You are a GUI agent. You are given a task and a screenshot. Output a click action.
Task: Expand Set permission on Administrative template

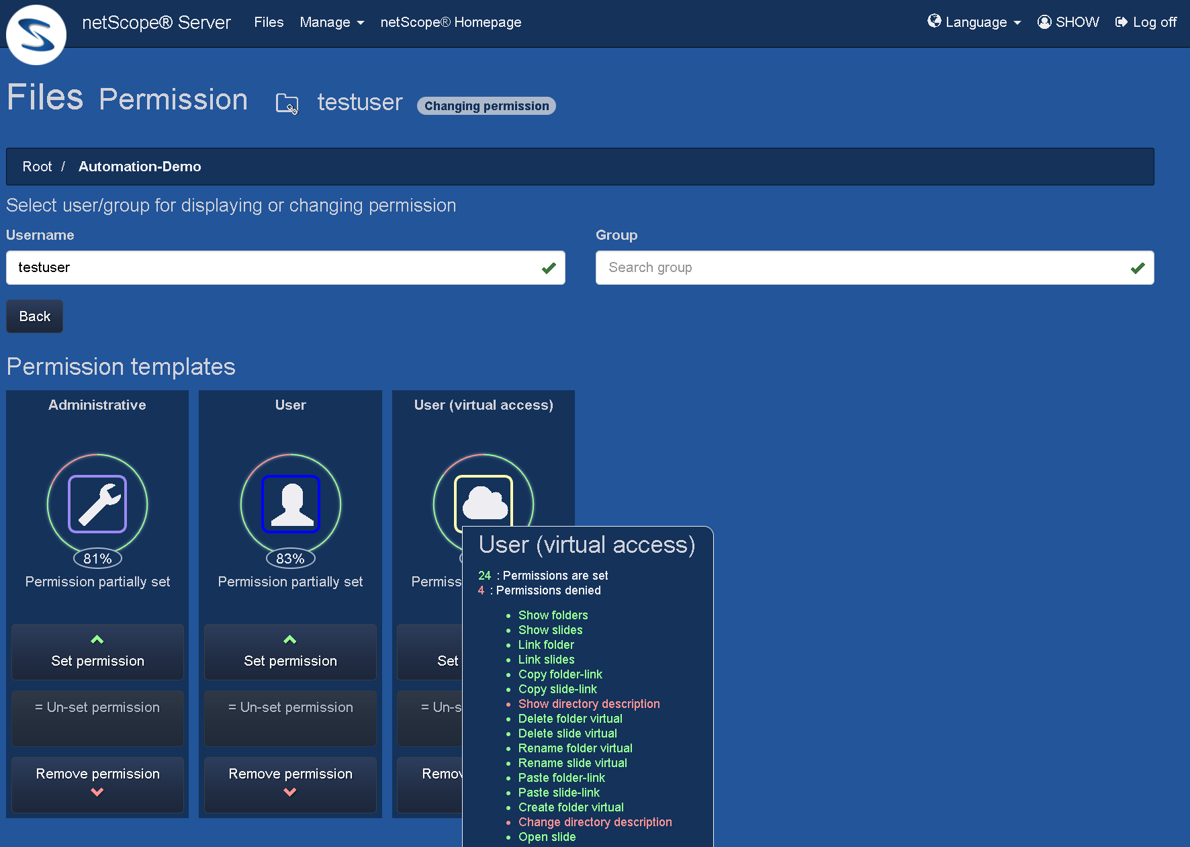(97, 652)
